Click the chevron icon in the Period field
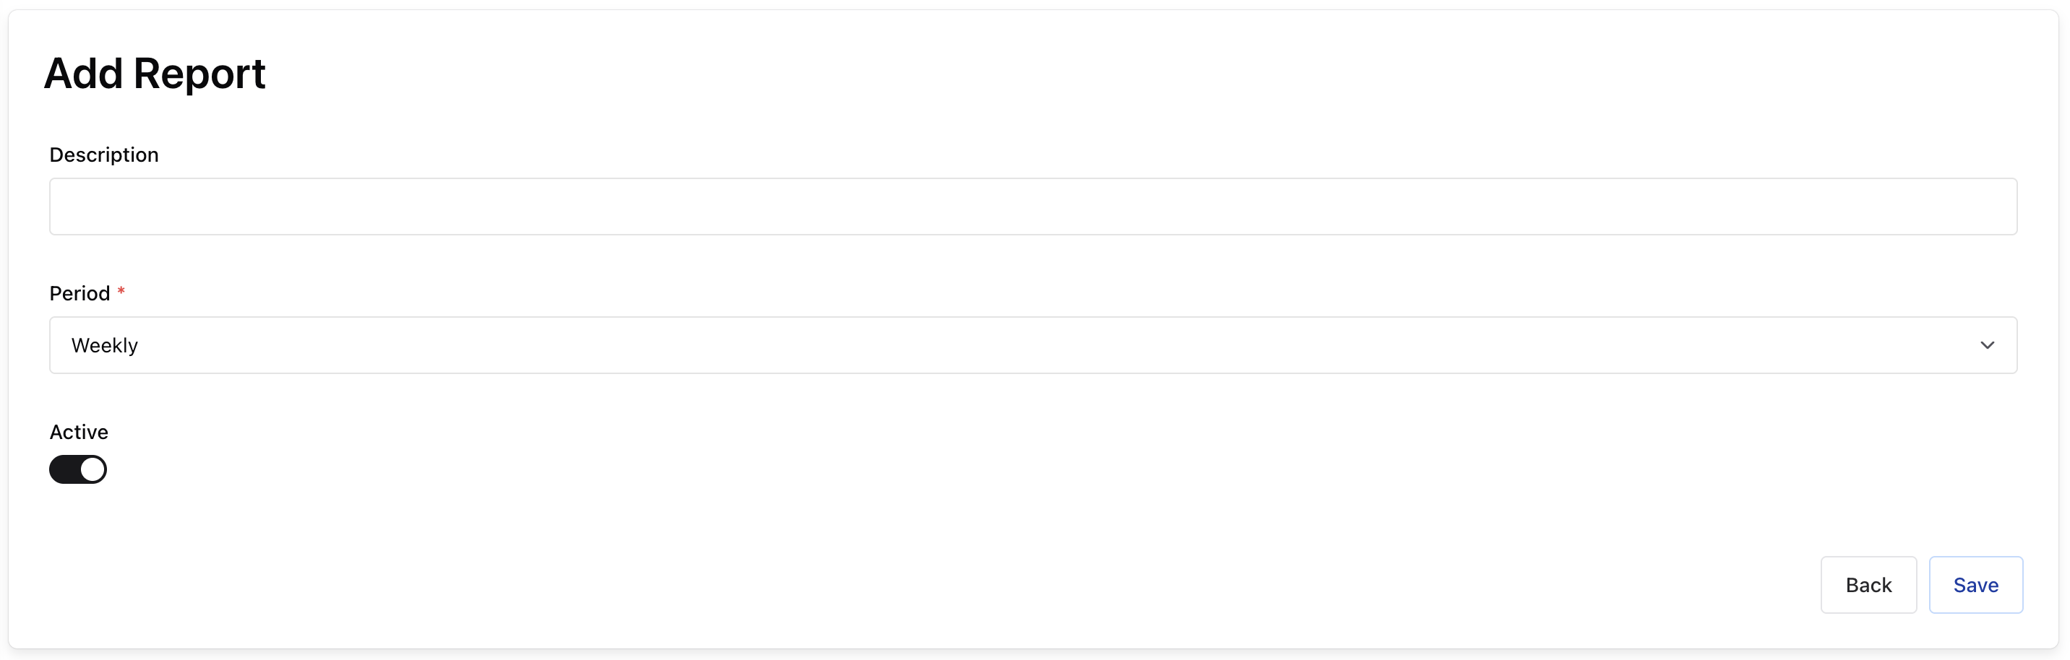Screen dimensions: 2070x660 click(x=1986, y=345)
